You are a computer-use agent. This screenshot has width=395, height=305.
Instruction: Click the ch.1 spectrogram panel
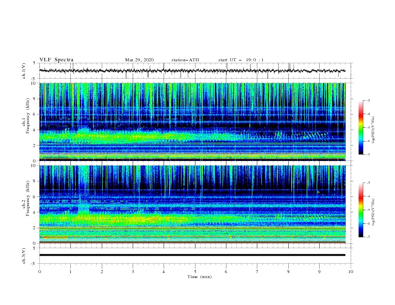pos(192,122)
